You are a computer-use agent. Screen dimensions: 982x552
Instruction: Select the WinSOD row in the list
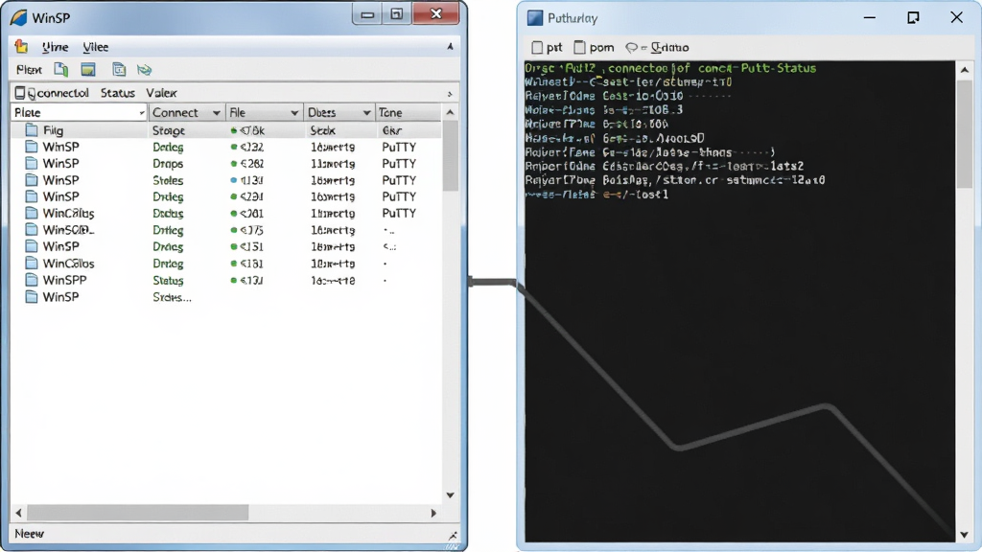click(225, 230)
